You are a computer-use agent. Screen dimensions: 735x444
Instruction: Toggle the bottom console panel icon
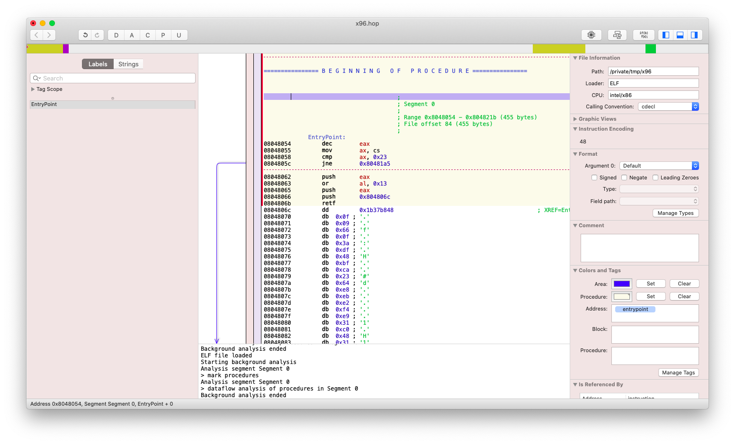click(x=680, y=35)
